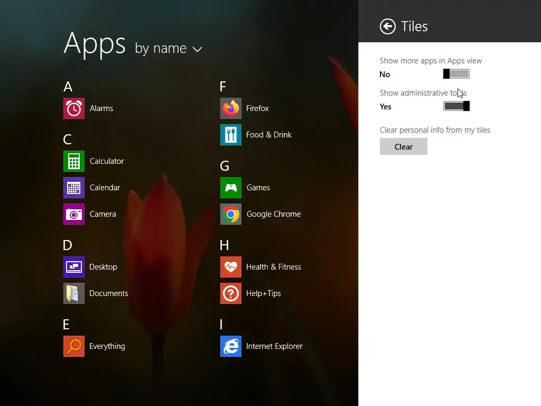
Task: Click the Internet Explorer label
Action: (274, 346)
